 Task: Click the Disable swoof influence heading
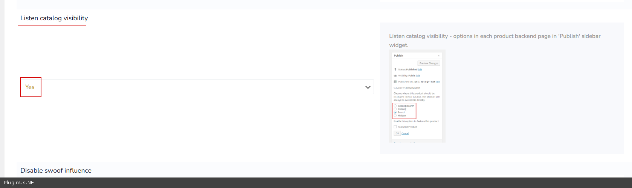click(x=56, y=170)
